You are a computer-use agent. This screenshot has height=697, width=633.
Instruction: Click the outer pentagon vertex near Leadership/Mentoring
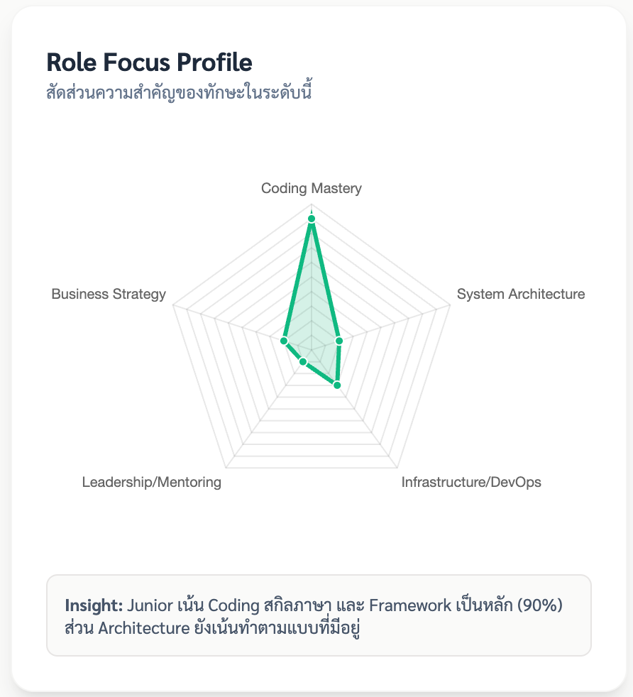(x=226, y=468)
